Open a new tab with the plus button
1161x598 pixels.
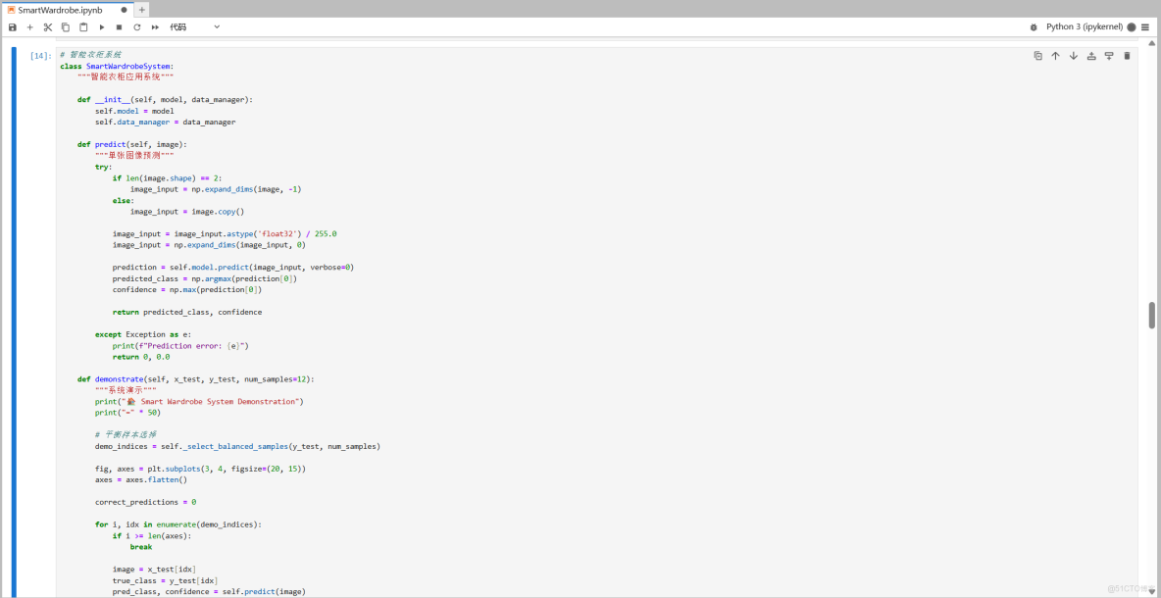(140, 9)
